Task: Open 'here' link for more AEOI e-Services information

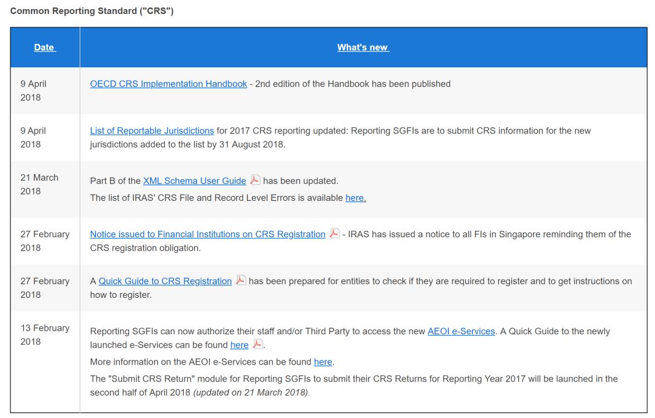Action: 323,362
